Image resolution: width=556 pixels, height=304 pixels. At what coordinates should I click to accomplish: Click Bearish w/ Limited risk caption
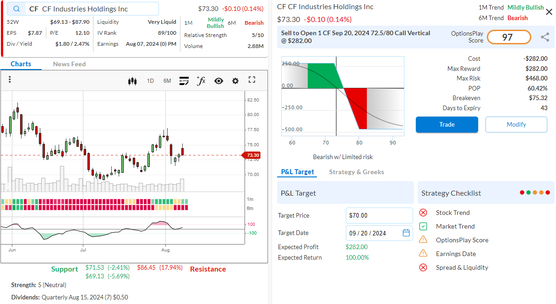[343, 157]
